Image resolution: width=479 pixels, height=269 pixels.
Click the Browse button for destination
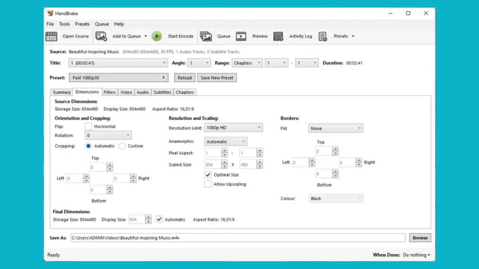420,238
